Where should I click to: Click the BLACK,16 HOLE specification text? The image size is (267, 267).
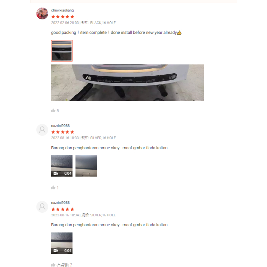click(103, 23)
